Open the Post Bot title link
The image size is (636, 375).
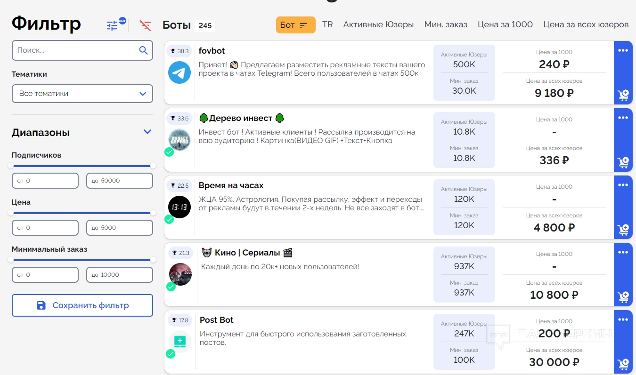click(217, 320)
